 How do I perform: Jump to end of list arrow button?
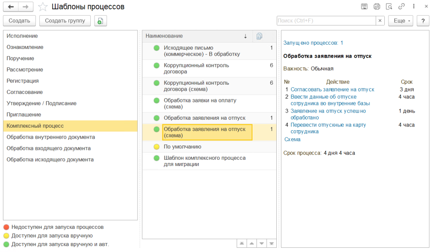click(x=271, y=244)
